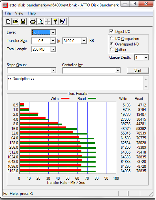Click the Description scrollbar down arrow
The height and width of the screenshot is (200, 156).
[x=146, y=87]
